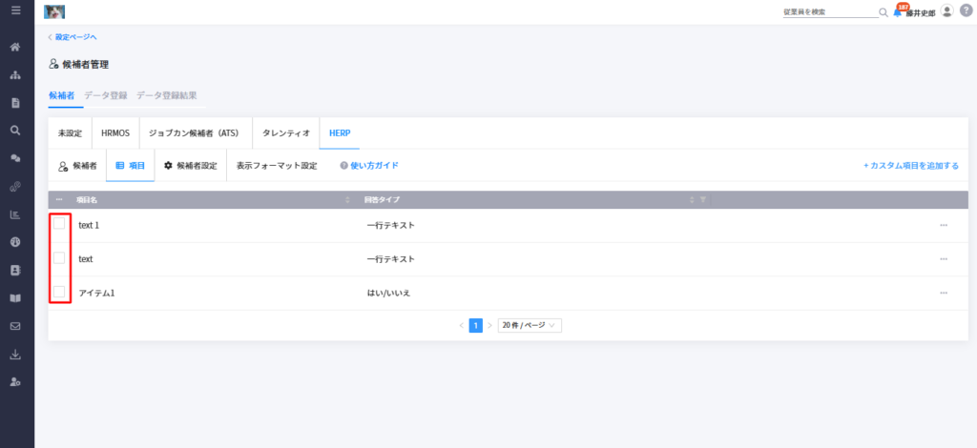Screen dimensions: 977x448
Task: Check the checkbox for アイテム1 row
Action: (59, 292)
